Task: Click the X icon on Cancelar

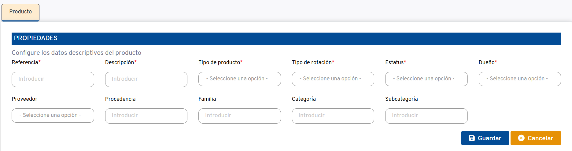Action: click(x=521, y=138)
